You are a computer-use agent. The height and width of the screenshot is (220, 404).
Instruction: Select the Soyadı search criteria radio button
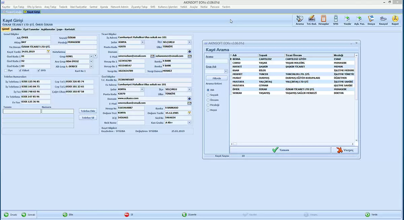(208, 95)
